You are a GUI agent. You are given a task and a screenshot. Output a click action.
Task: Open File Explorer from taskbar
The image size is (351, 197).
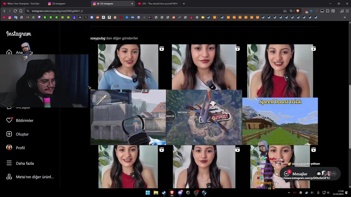pos(156,193)
